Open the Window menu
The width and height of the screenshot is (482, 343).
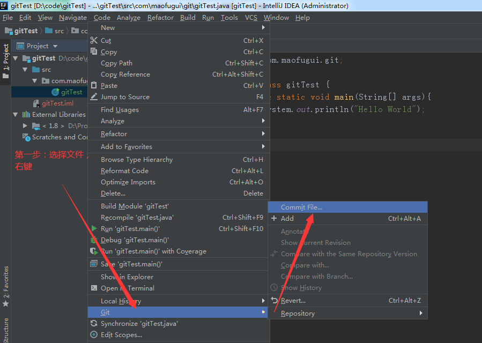[x=276, y=18]
